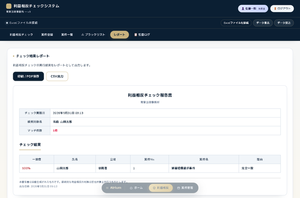Viewport: 300px width, 198px height.
Task: Click the warning icon beside ブラックリスト
Action: tap(82, 35)
